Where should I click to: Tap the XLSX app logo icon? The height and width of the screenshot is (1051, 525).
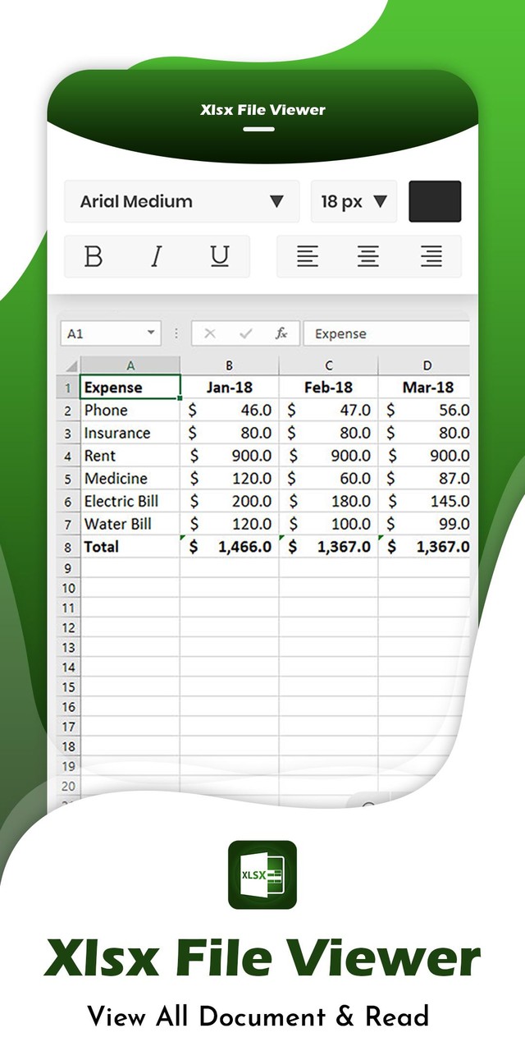262,874
